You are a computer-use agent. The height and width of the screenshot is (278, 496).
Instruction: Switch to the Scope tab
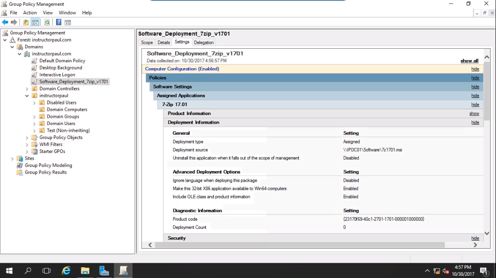click(x=147, y=42)
